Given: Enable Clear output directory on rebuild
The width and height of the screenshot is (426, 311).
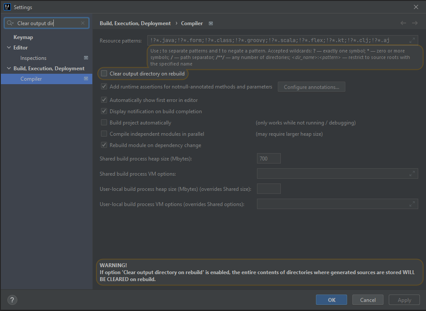Looking at the screenshot, I should point(104,74).
